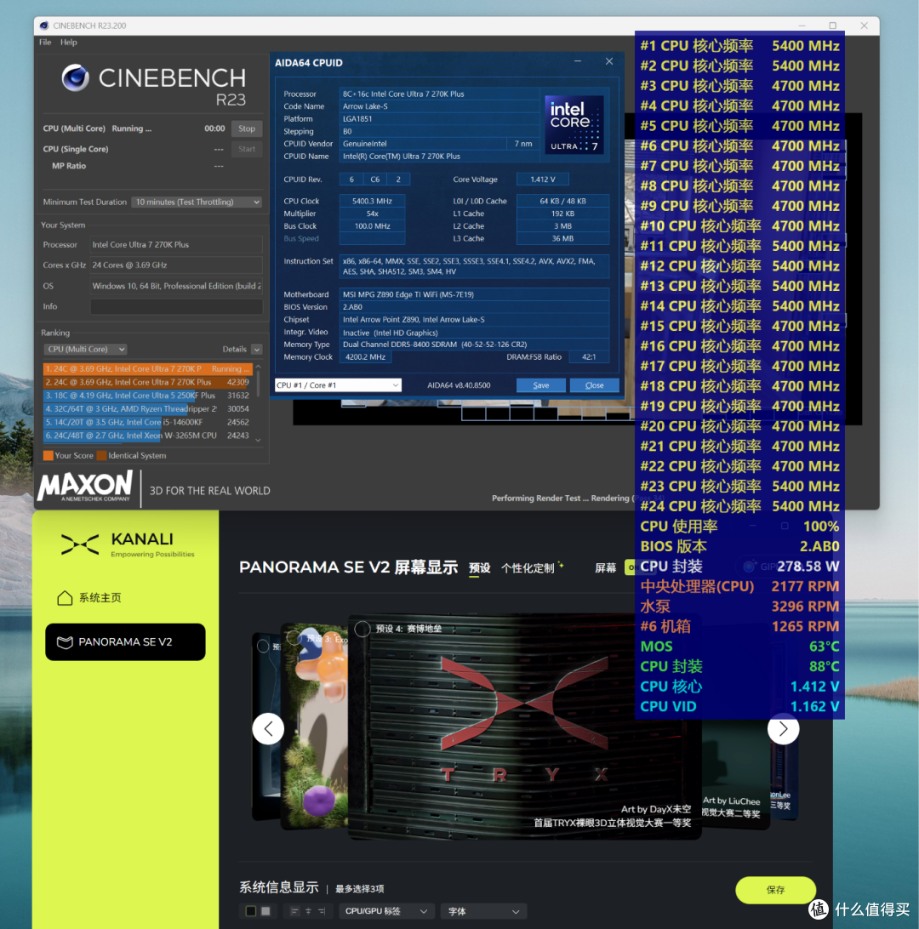Select ranking row 3 Intel Core Ultra 5 250KF
Viewport: 919px width, 929px height.
(147, 396)
